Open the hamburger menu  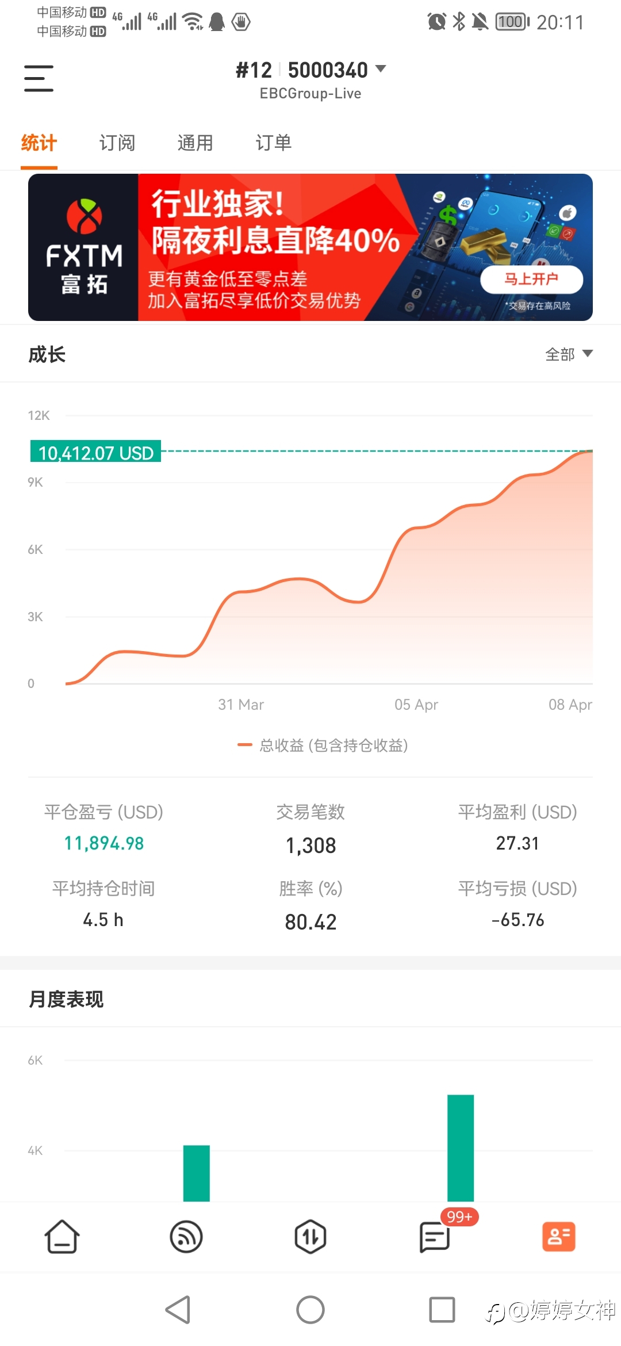pos(39,78)
